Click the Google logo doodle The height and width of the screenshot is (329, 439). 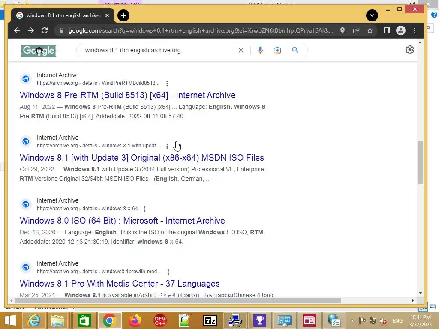(38, 51)
